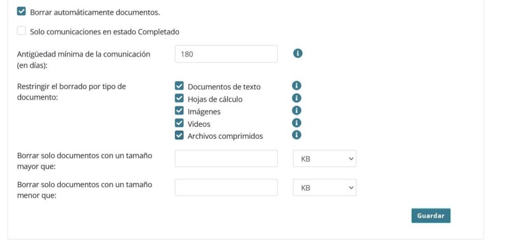Click info icon beside Imágenes
521x243 pixels.
coord(297,110)
